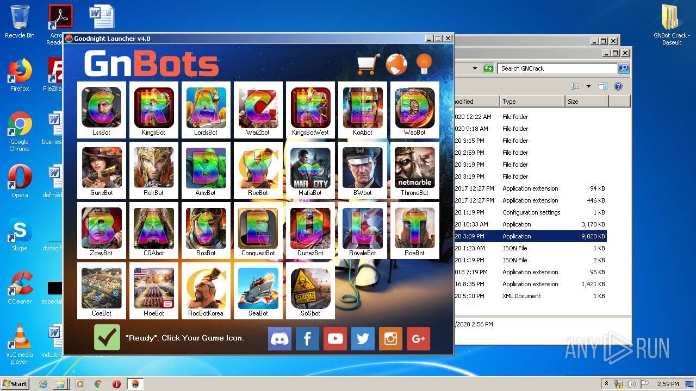
Task: Select the DunesBot game icon
Action: click(x=310, y=230)
